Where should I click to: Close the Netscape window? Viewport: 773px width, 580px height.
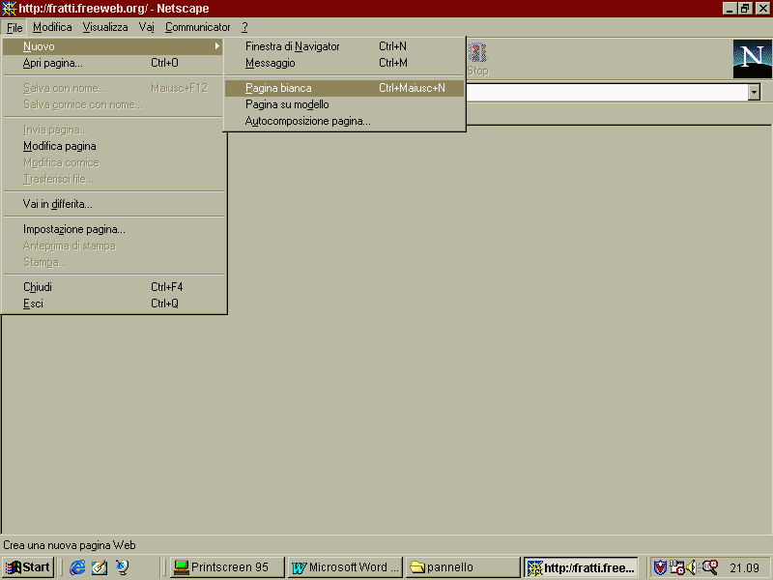762,9
